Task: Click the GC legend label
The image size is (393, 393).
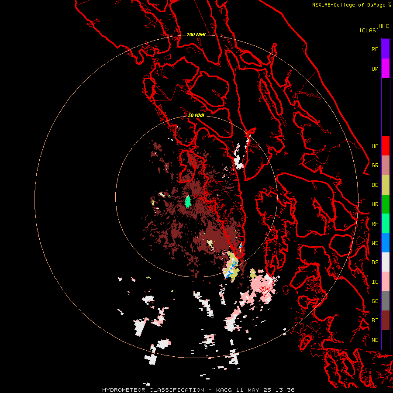Action: point(375,301)
